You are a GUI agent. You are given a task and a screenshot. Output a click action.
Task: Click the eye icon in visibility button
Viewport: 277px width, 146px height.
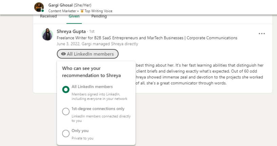pos(63,54)
